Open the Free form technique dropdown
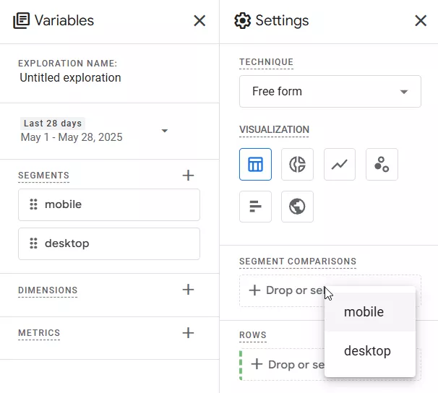 [x=330, y=91]
